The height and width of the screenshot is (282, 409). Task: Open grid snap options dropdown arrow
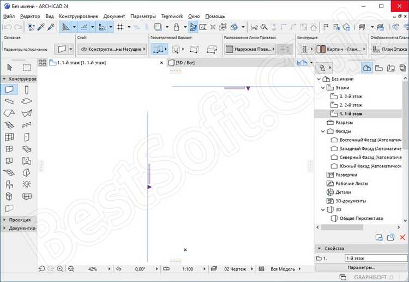(x=129, y=27)
